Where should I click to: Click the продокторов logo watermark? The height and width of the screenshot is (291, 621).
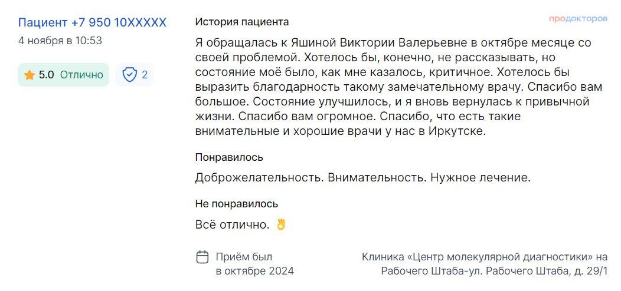(x=578, y=19)
